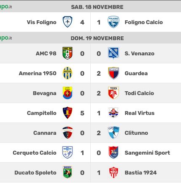Viewport: 181px width, 188px height.
Task: Click the DOM. 19 NOVEMBRE date header
Action: pos(97,38)
